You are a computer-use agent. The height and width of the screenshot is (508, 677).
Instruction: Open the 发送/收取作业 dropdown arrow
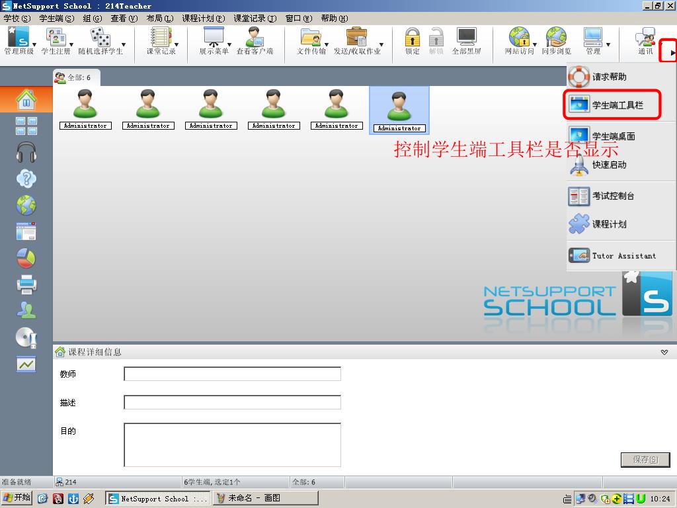pos(381,44)
